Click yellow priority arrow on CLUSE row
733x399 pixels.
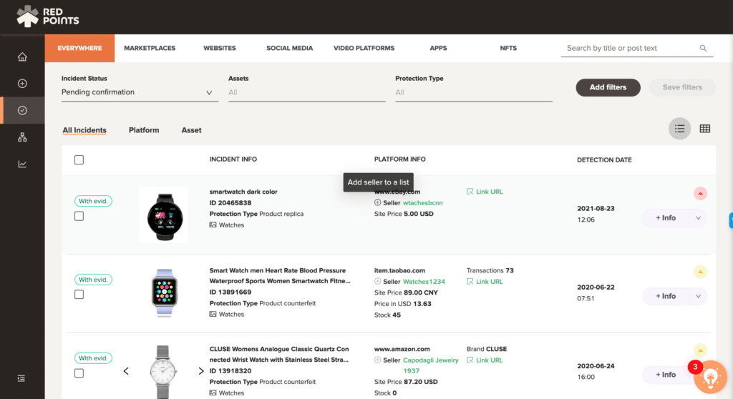pos(700,350)
